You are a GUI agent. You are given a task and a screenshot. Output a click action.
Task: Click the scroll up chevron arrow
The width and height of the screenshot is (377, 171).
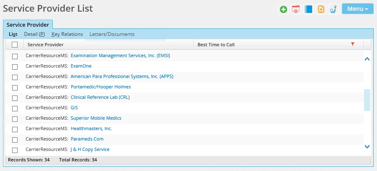click(x=367, y=59)
